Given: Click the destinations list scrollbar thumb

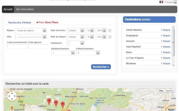Looking at the screenshot, I should pos(173,42).
